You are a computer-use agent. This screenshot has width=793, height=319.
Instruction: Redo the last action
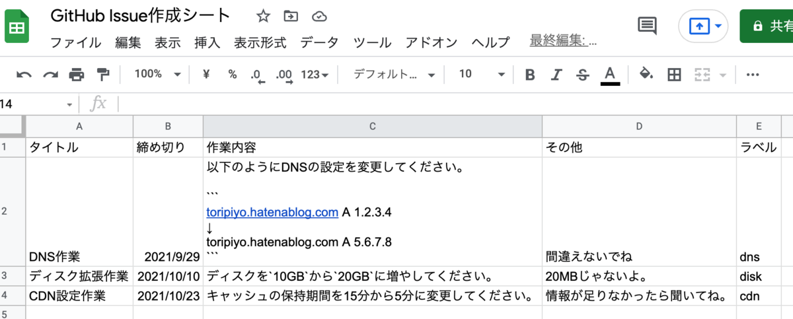click(50, 75)
